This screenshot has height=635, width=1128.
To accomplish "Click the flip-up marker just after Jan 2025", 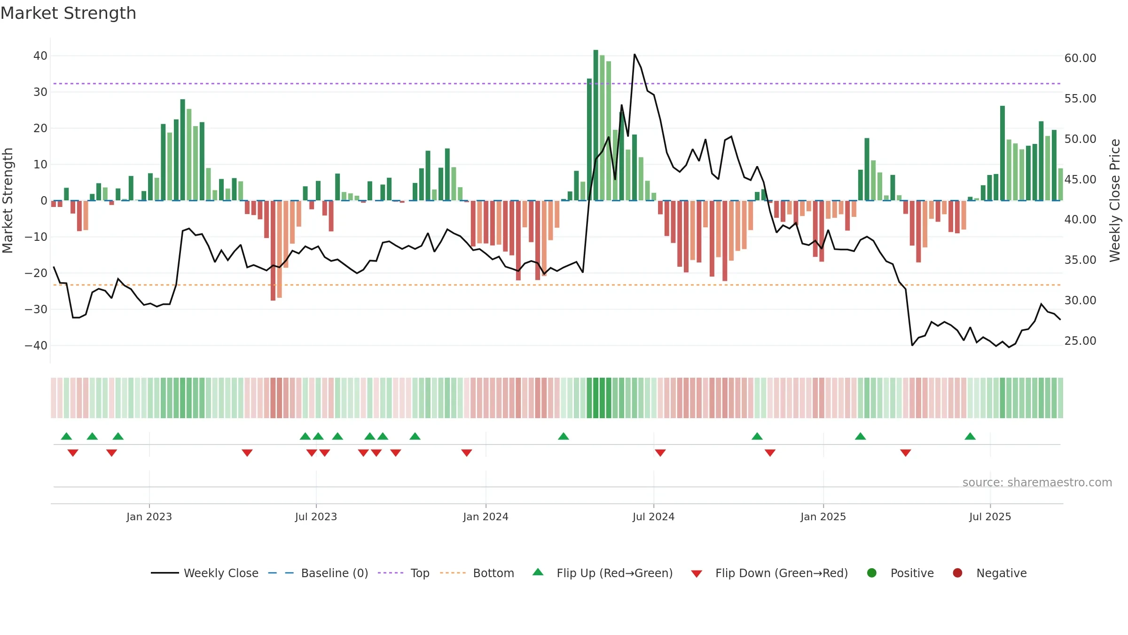I will pyautogui.click(x=861, y=436).
